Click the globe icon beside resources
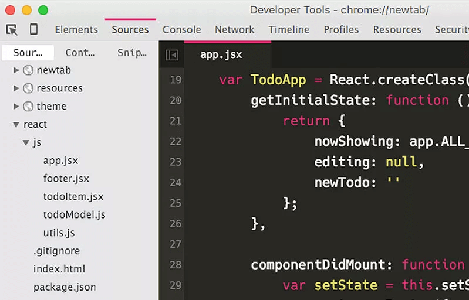Image resolution: width=469 pixels, height=300 pixels. point(28,88)
